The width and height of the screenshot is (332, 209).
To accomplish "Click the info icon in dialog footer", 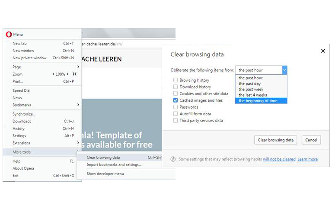I will coord(173,159).
